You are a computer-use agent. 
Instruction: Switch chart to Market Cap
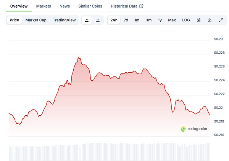coord(36,20)
